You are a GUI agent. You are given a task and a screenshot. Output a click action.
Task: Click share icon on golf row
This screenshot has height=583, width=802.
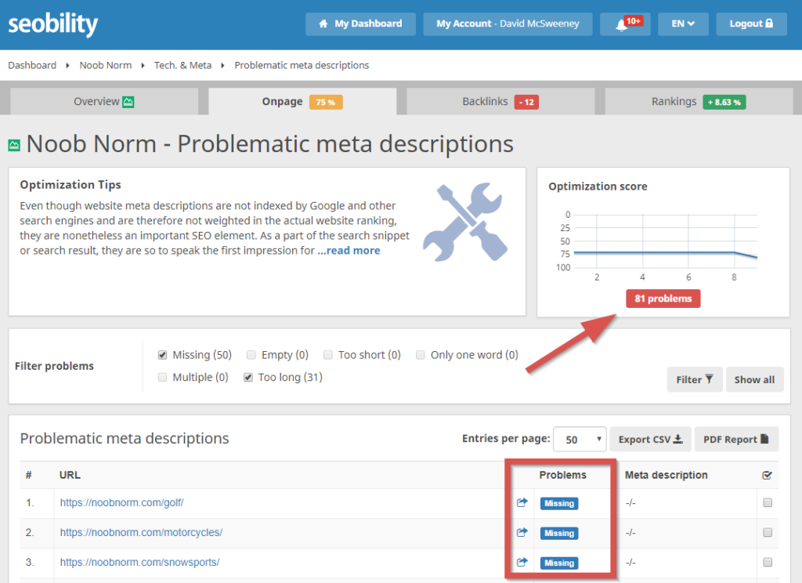[x=522, y=502]
